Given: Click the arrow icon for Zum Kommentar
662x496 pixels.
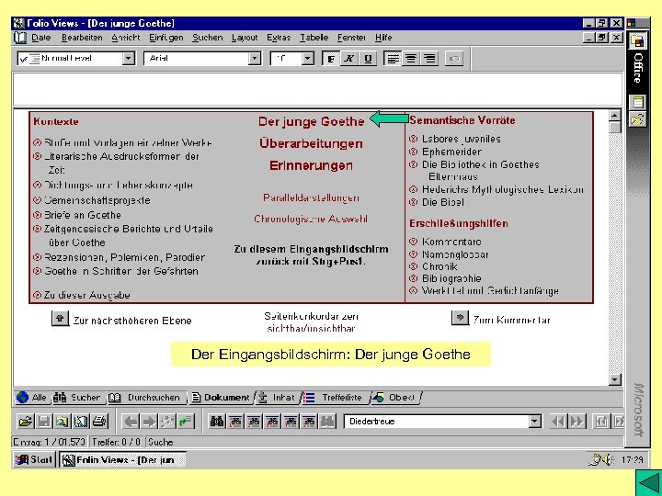Looking at the screenshot, I should click(461, 318).
